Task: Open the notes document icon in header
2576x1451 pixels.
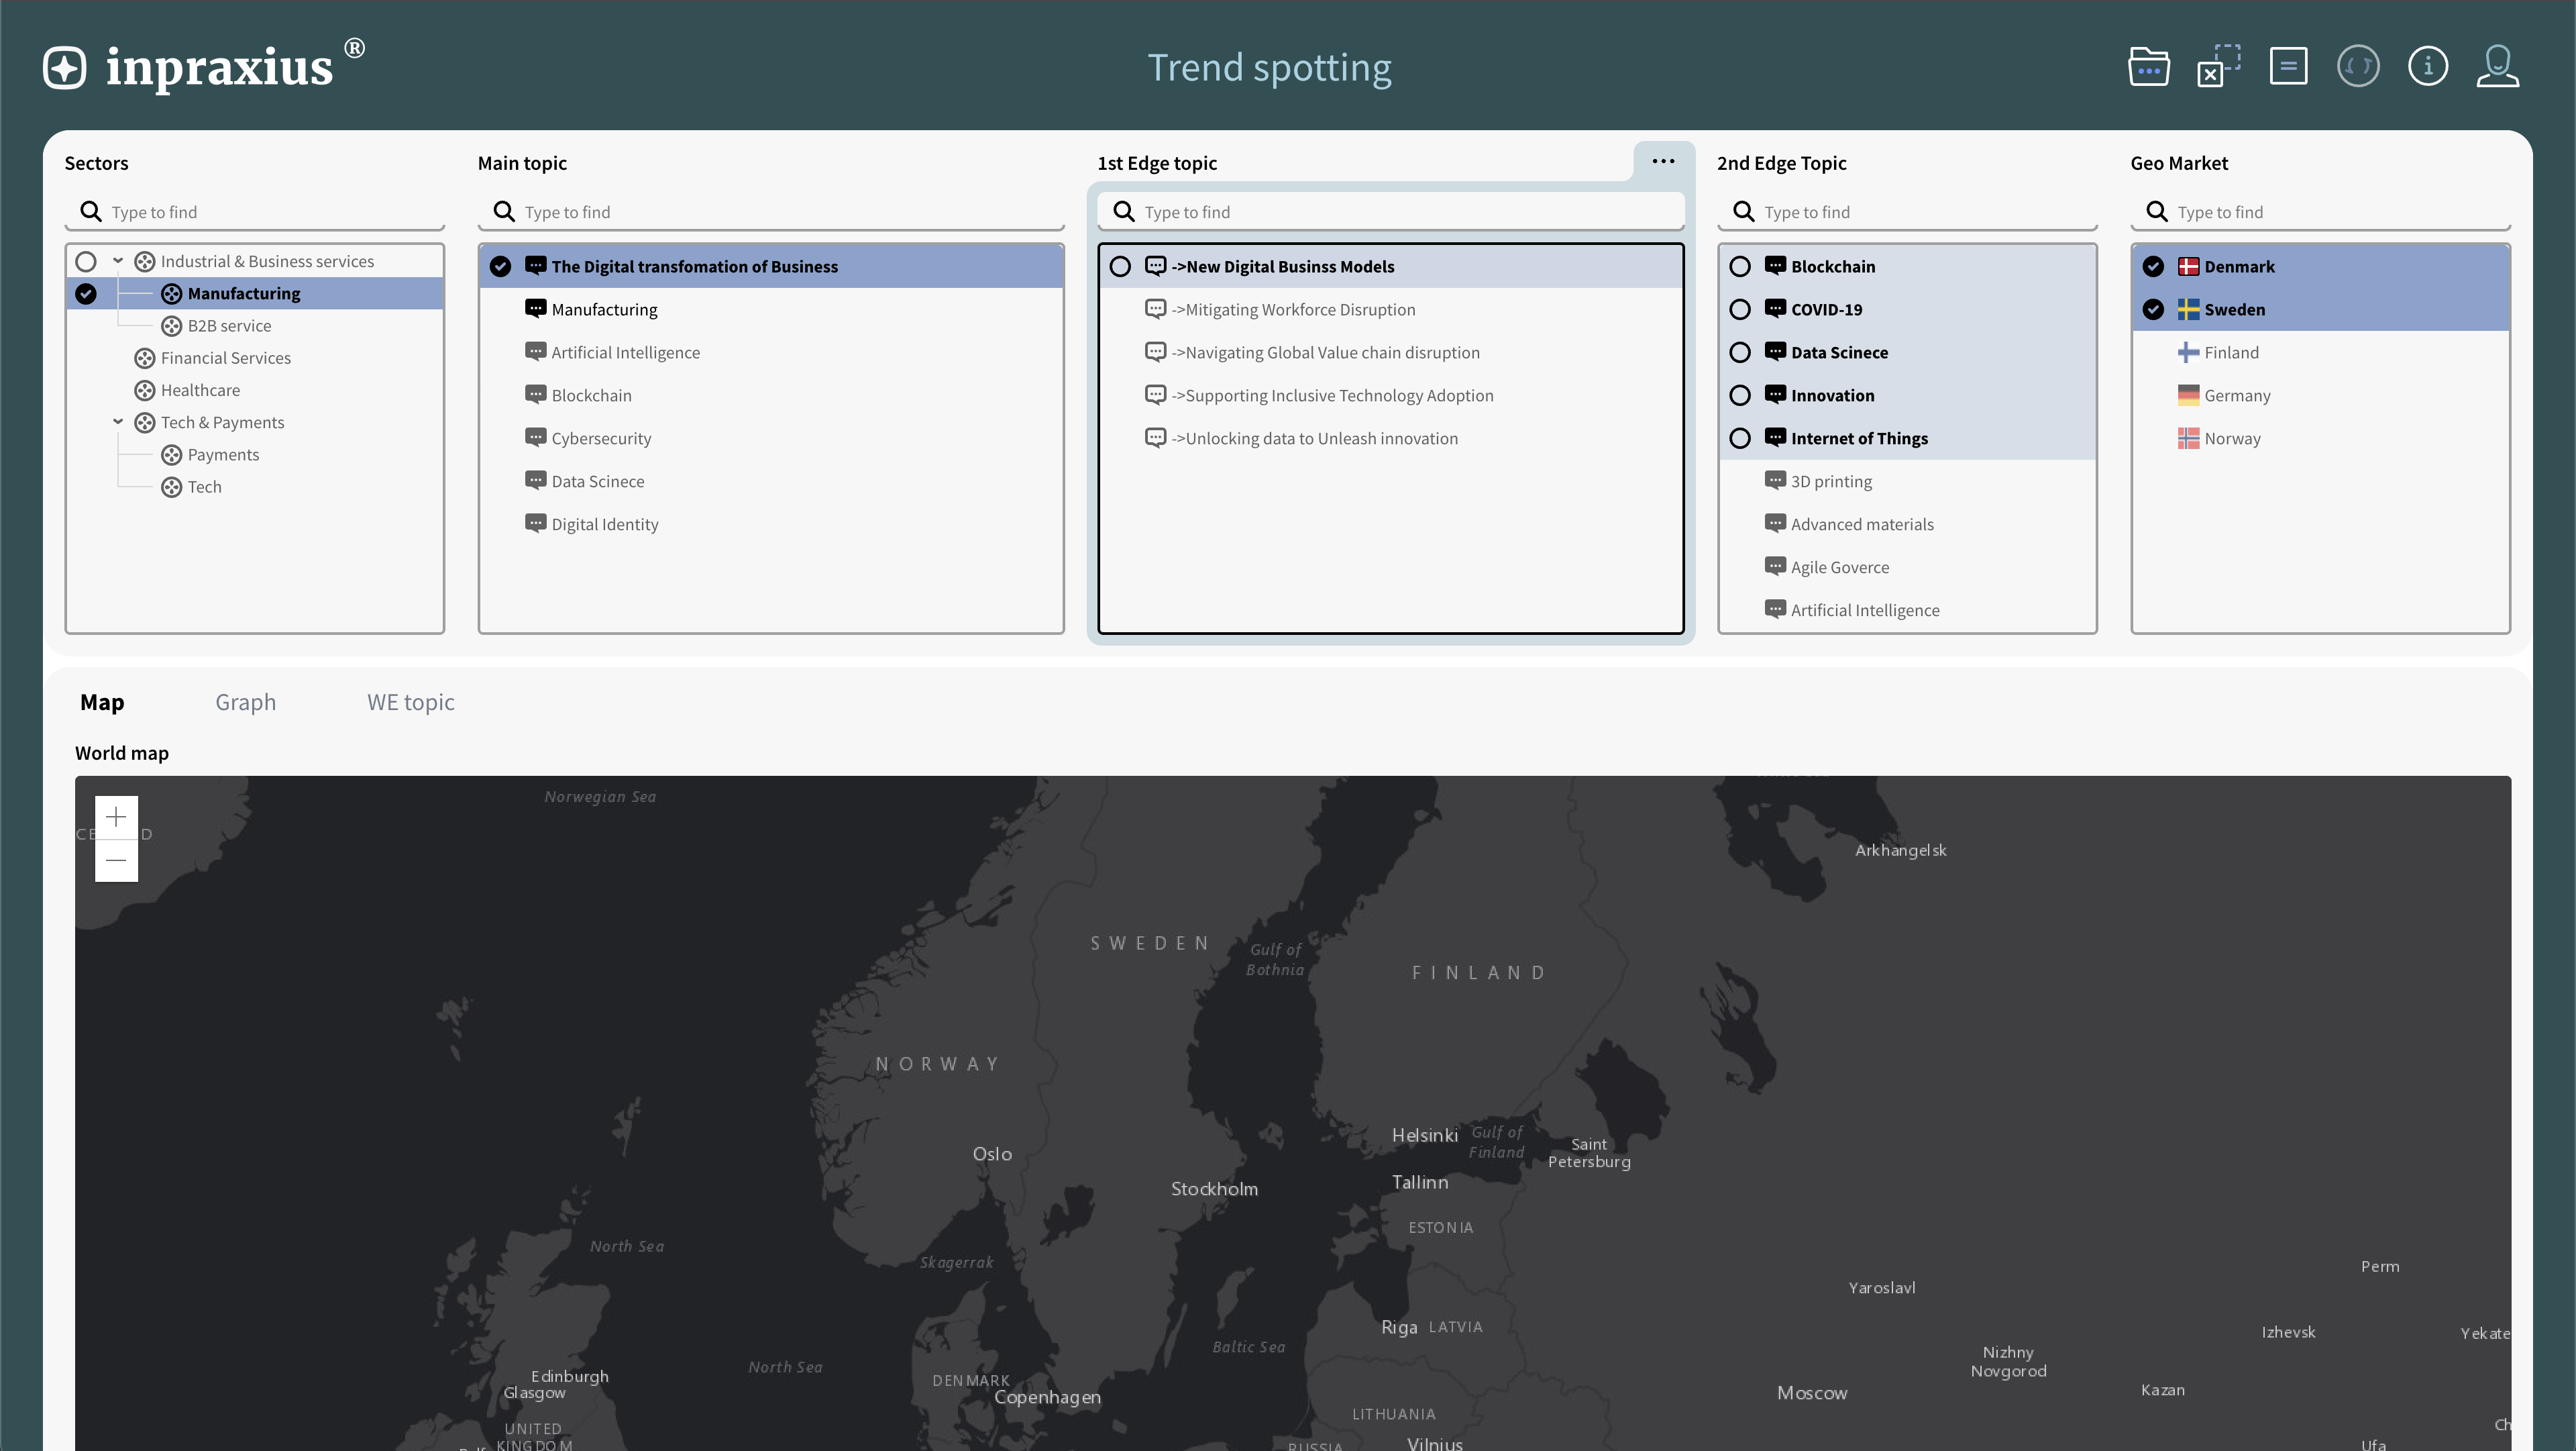Action: 2288,67
